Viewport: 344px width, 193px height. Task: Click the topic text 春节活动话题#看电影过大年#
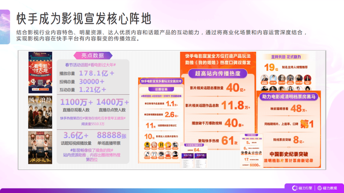tap(90, 65)
